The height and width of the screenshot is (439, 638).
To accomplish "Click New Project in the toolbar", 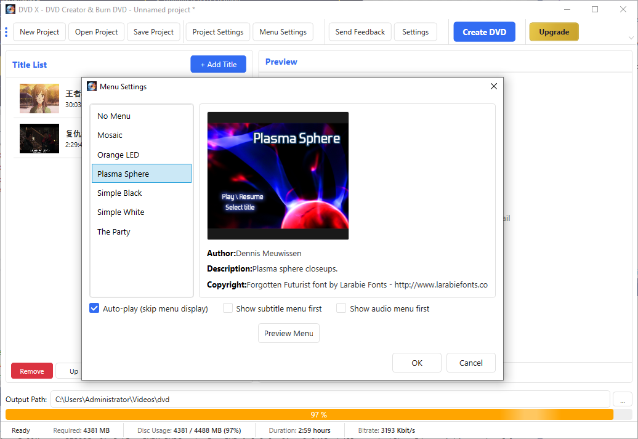I will point(39,32).
